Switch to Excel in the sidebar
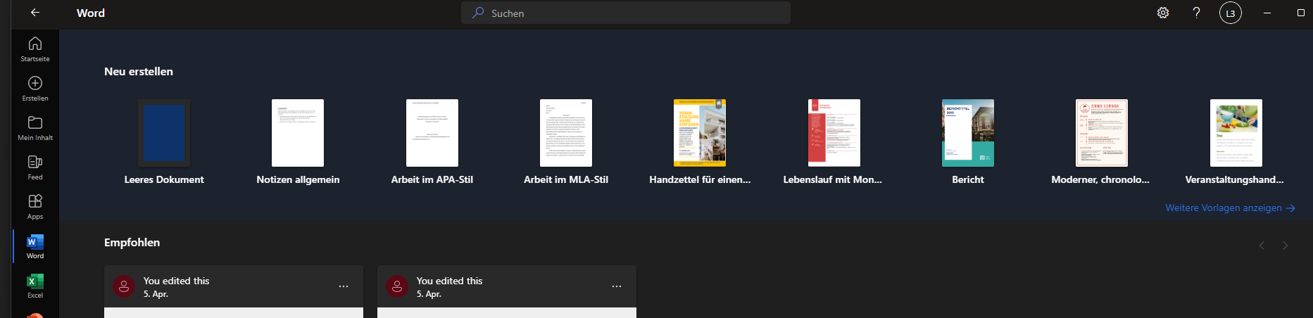The height and width of the screenshot is (318, 1313). pos(35,286)
